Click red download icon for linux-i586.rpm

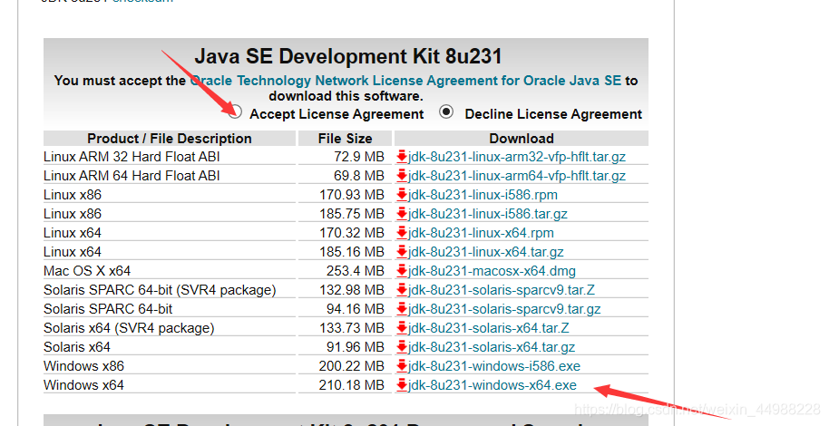[x=402, y=195]
